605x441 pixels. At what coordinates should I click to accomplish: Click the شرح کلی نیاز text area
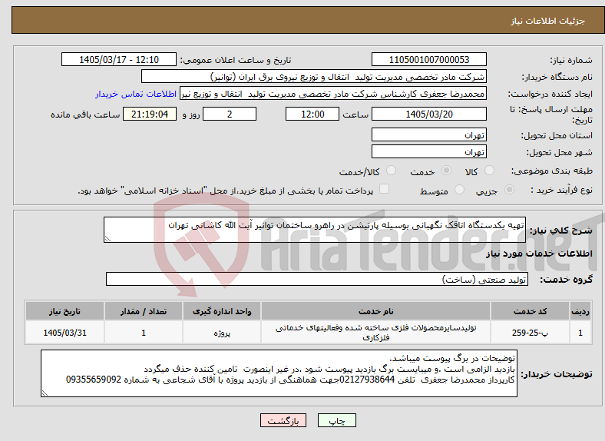pyautogui.click(x=315, y=230)
